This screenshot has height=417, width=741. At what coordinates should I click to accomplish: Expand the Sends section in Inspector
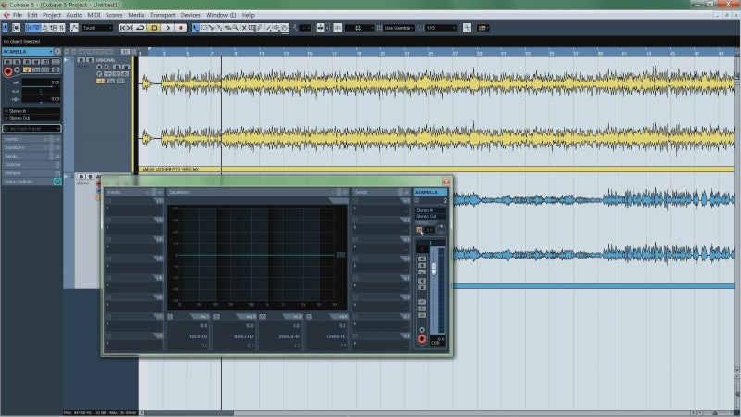coord(31,156)
